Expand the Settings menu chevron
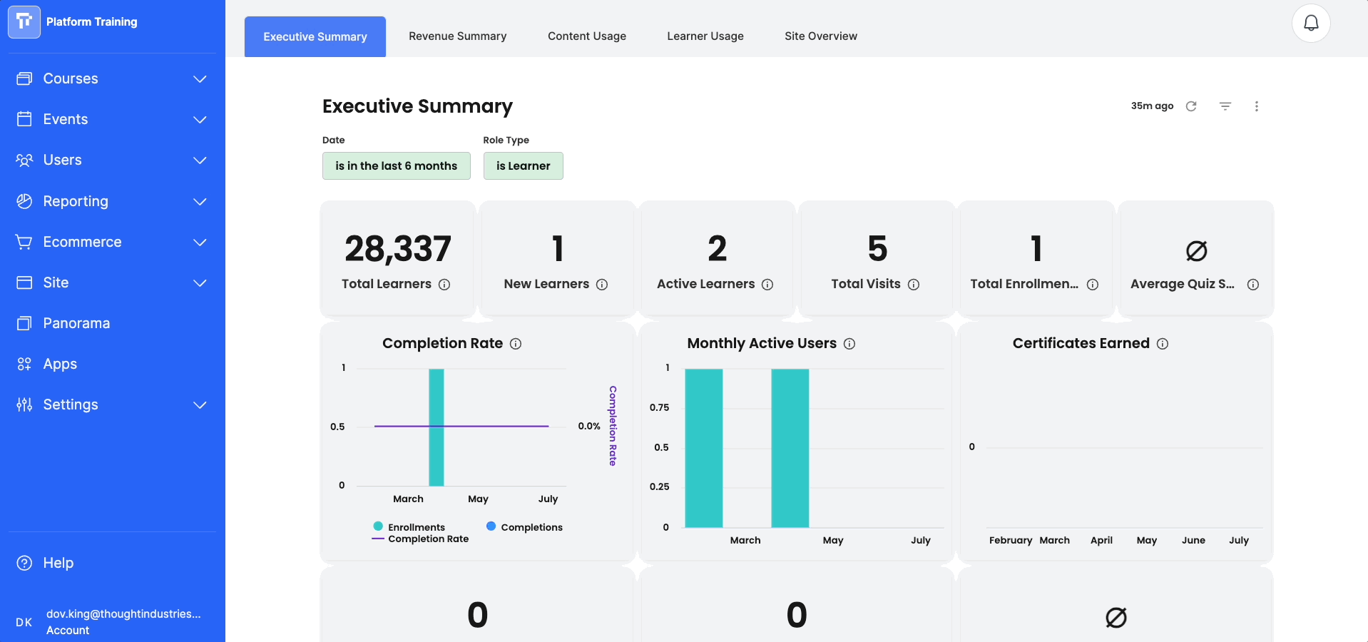The width and height of the screenshot is (1368, 642). point(200,404)
